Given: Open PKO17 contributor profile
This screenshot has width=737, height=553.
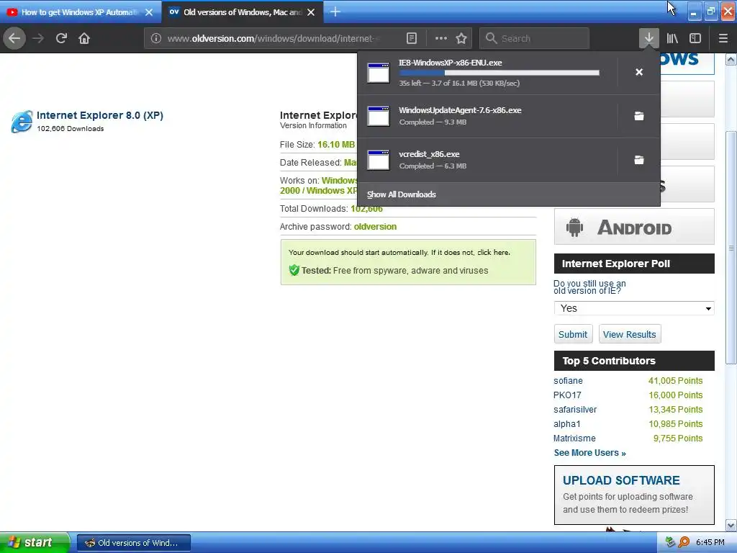Looking at the screenshot, I should pos(567,395).
